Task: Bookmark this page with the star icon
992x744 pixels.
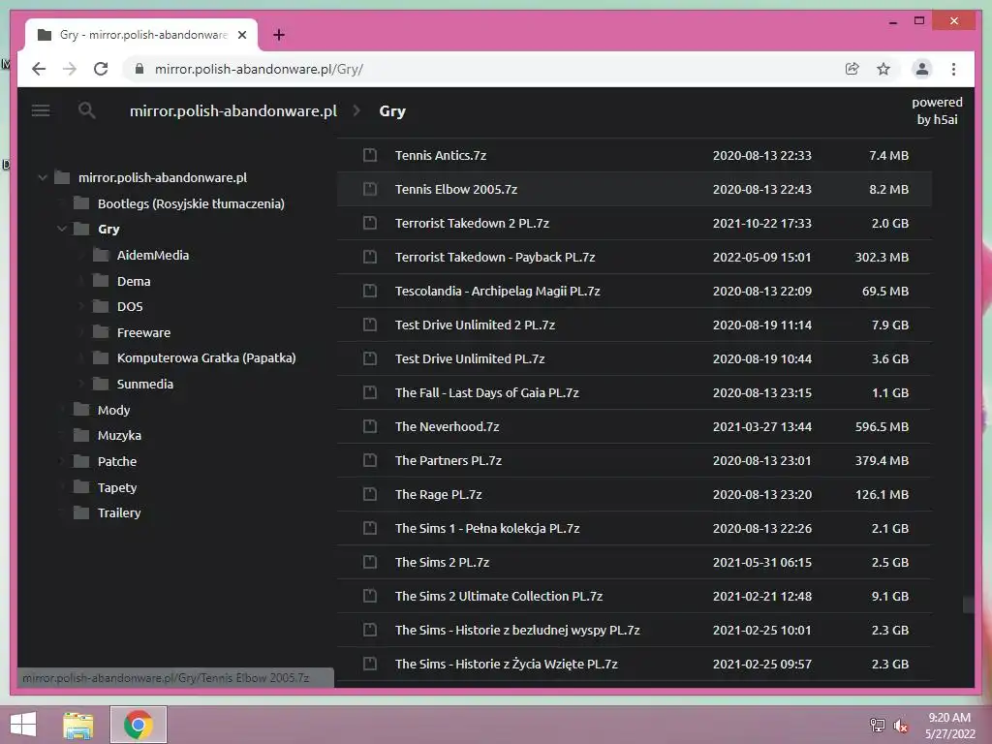Action: coord(883,69)
